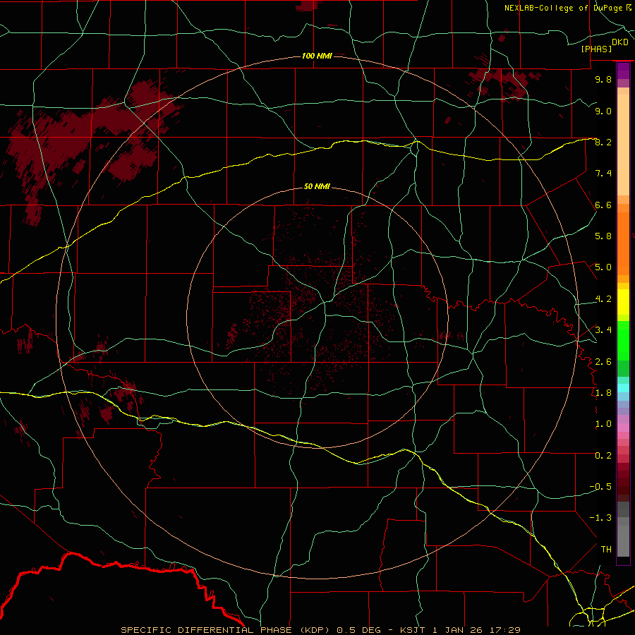
Task: Click the [PHAS] unit label
Action: tap(596, 49)
